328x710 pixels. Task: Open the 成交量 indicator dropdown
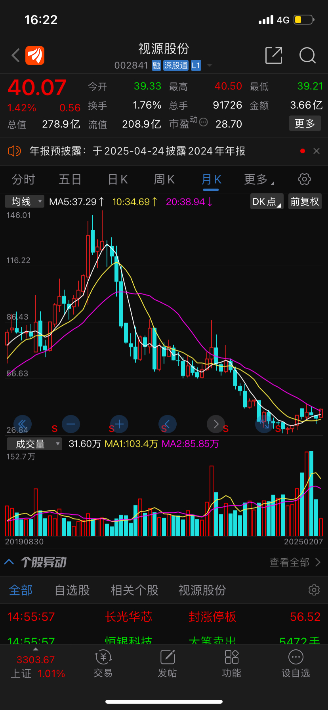[34, 444]
